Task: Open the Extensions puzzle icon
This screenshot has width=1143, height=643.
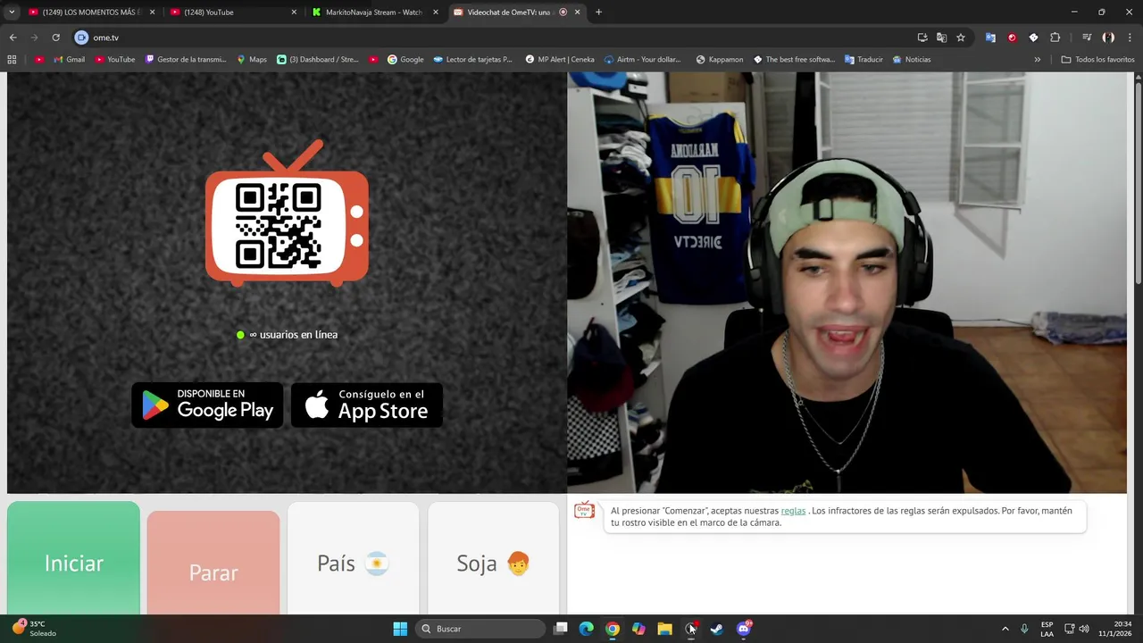Action: point(1055,38)
